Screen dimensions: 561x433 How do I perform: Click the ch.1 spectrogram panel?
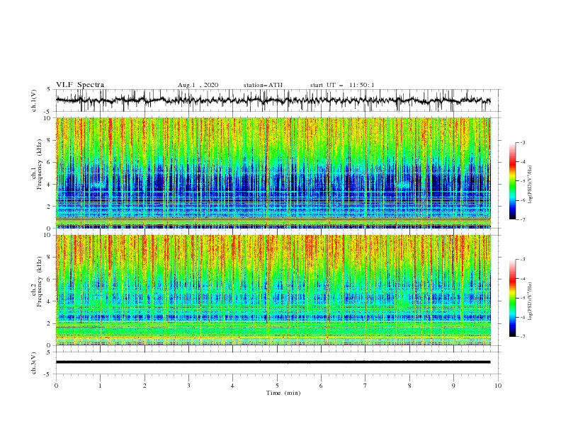coord(273,173)
